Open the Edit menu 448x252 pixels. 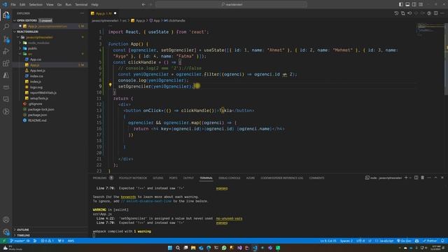[x=22, y=5]
